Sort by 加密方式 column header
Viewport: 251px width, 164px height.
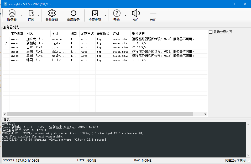[x=87, y=34]
